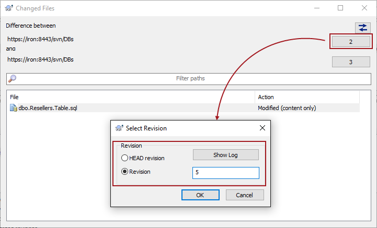The width and height of the screenshot is (377, 228).
Task: Click the magnifier icon in filter box
Action: pos(13,78)
